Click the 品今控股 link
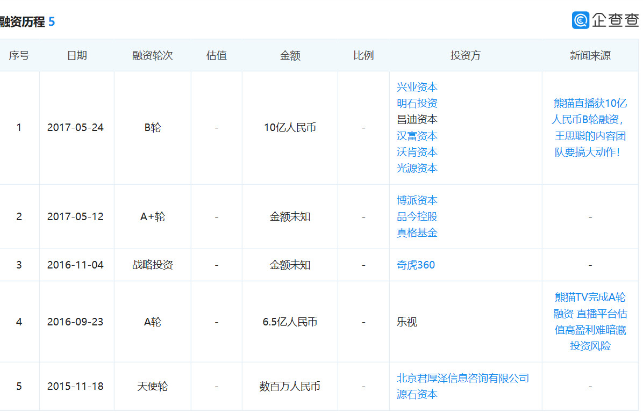643x414 pixels. click(417, 216)
